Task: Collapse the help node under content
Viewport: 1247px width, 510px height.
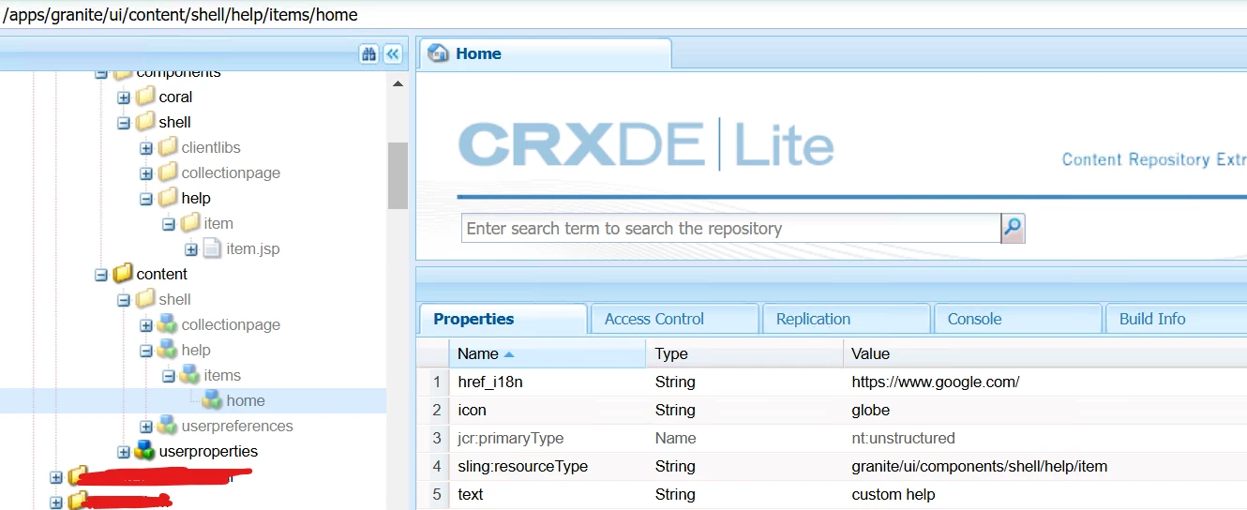Action: point(146,351)
